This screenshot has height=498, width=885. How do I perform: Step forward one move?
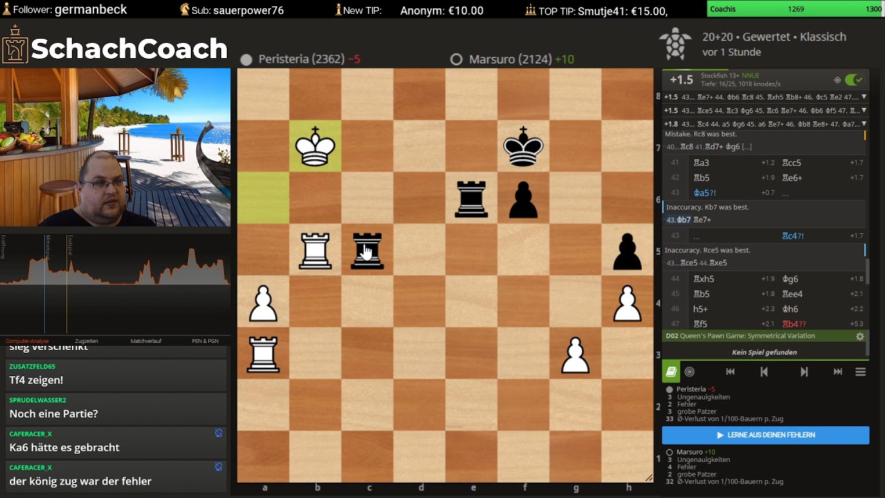pos(803,371)
